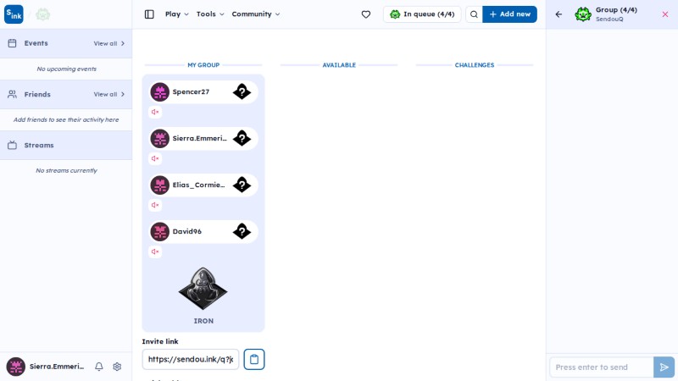The width and height of the screenshot is (678, 381).
Task: Click the faded SendouQ icon beside the logo
Action: click(43, 14)
